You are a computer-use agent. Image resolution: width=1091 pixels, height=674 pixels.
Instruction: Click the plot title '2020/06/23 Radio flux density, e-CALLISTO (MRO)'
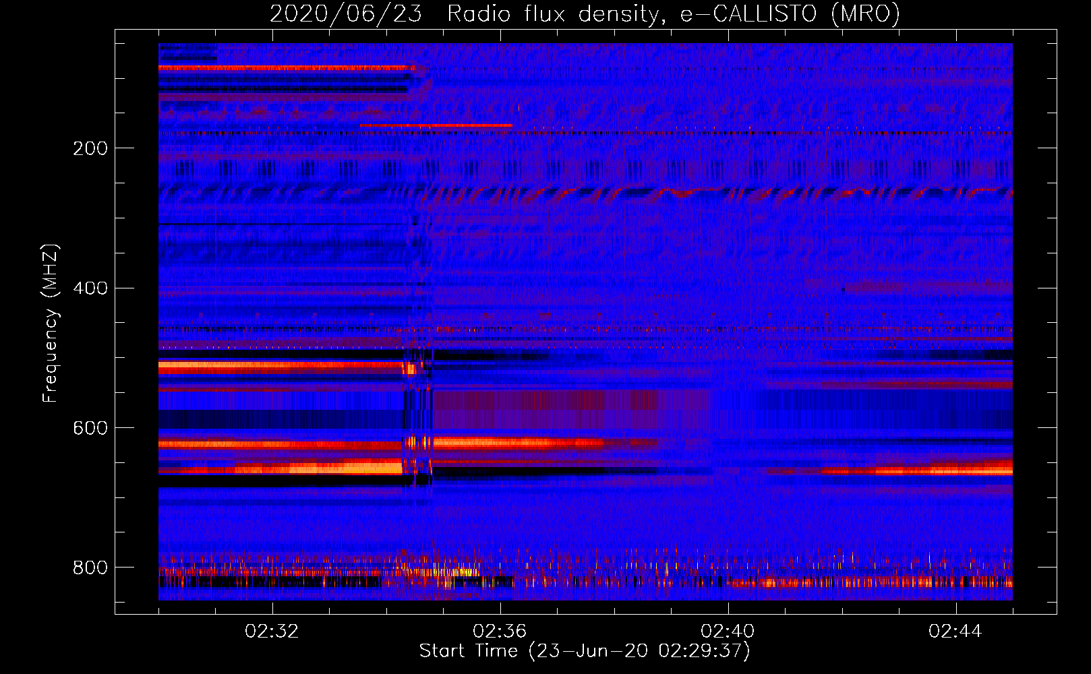pos(585,13)
